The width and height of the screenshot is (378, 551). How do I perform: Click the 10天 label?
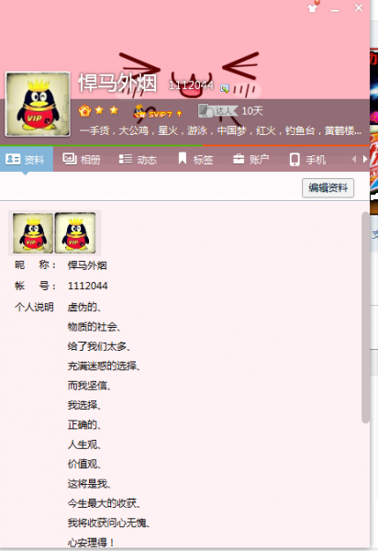tap(252, 111)
